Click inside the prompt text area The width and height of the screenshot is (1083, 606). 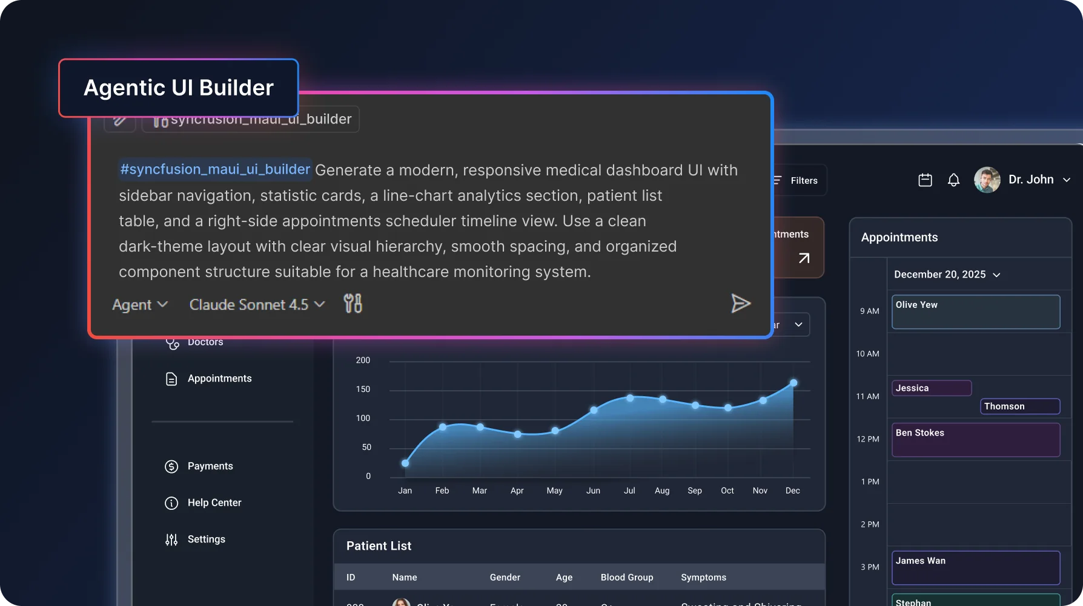point(429,221)
